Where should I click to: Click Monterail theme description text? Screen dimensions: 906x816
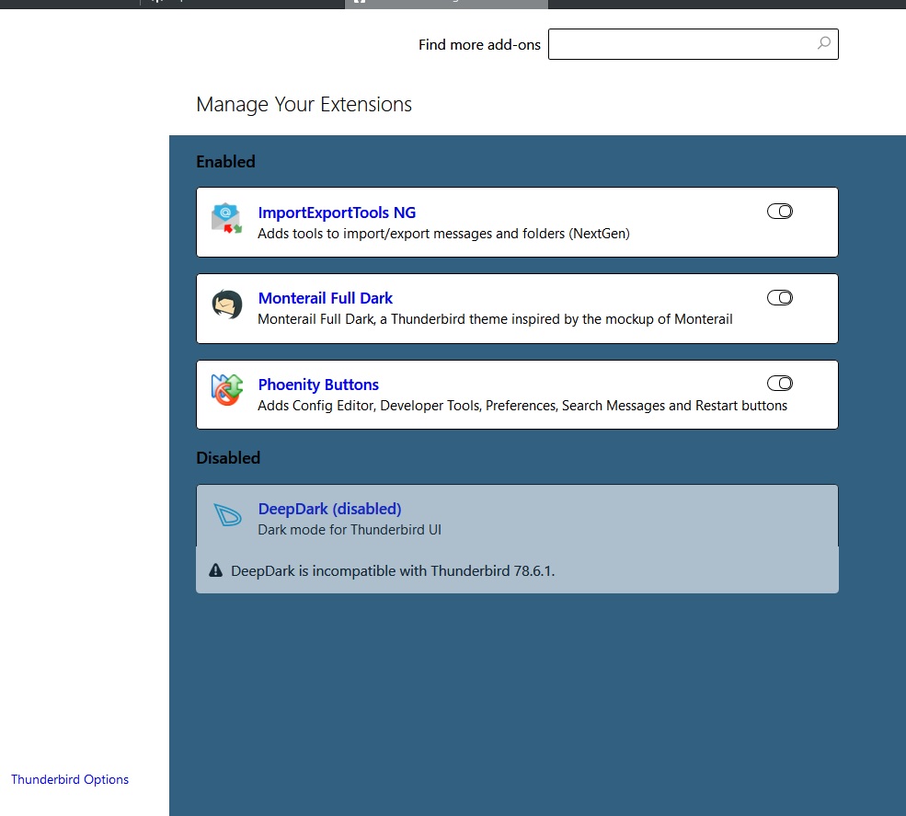pyautogui.click(x=495, y=319)
